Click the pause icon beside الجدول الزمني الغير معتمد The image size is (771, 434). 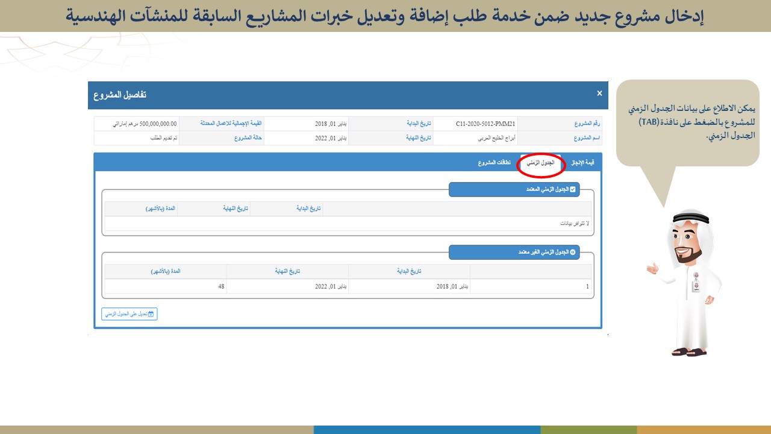573,253
